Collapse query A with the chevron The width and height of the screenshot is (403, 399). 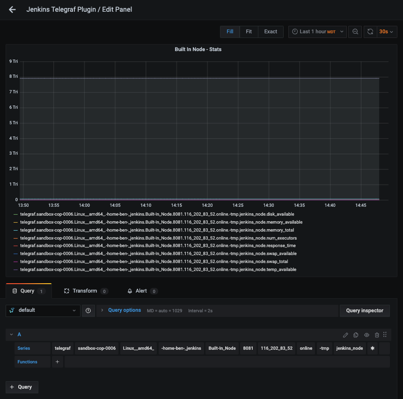point(11,335)
